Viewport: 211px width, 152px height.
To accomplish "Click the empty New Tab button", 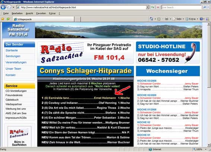I will pyautogui.click(x=77, y=19).
